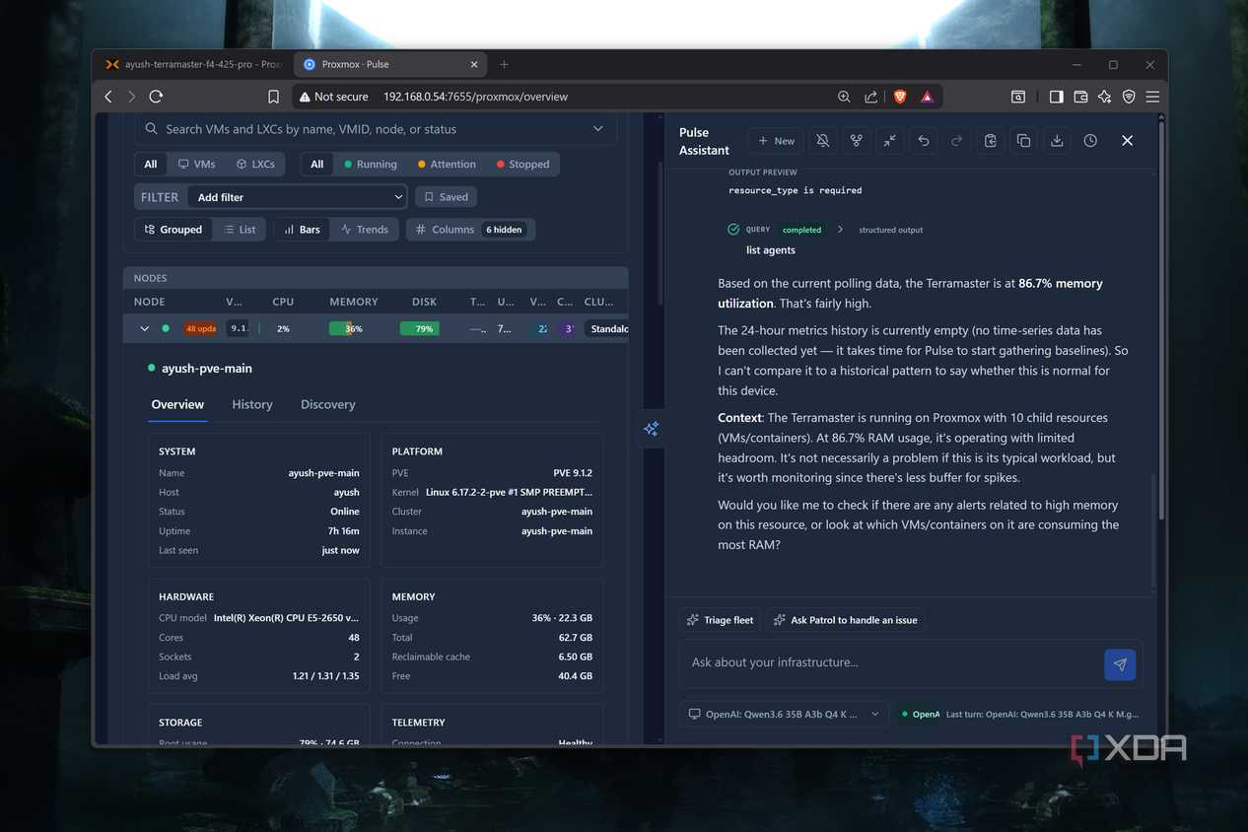1248x832 pixels.
Task: Open a new browser tab
Action: click(x=504, y=64)
